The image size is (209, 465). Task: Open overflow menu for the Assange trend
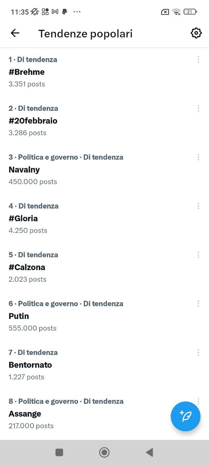coord(198,401)
